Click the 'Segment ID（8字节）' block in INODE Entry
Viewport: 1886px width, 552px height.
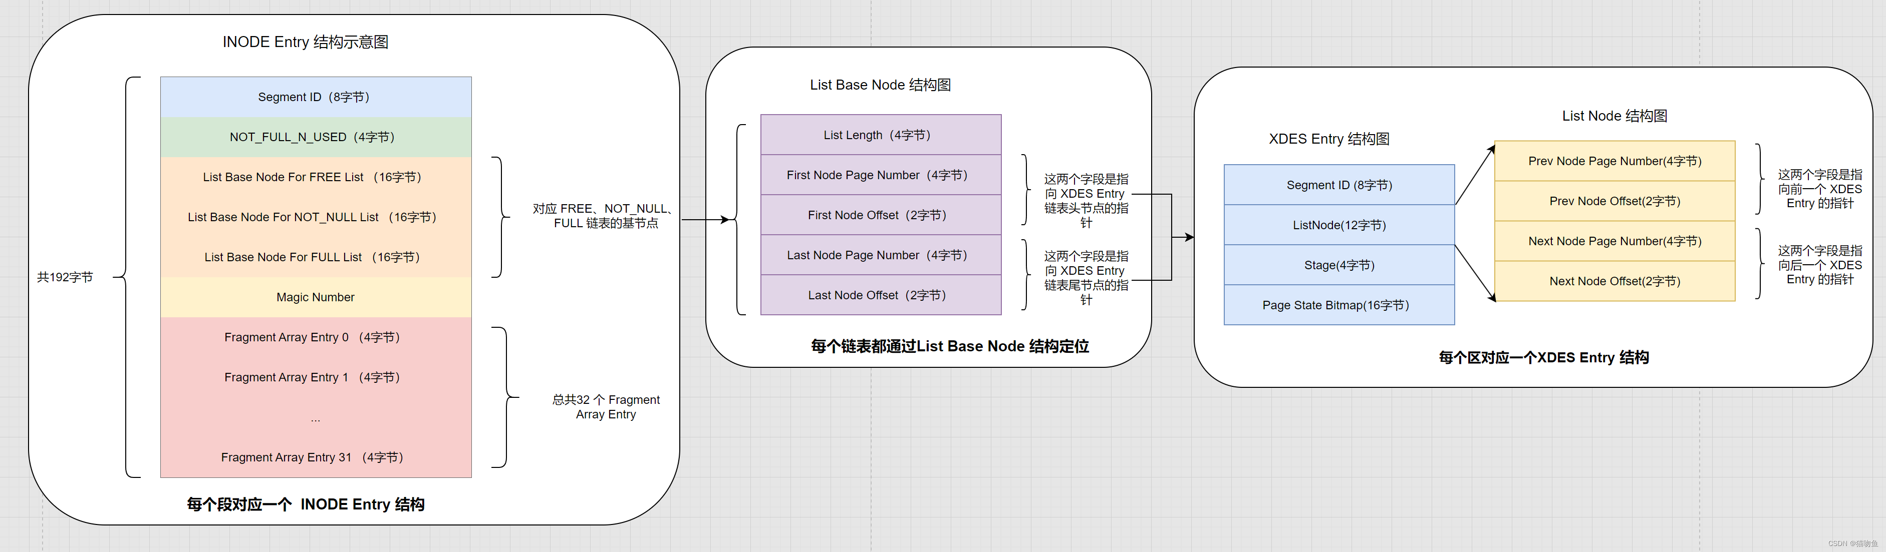click(316, 97)
